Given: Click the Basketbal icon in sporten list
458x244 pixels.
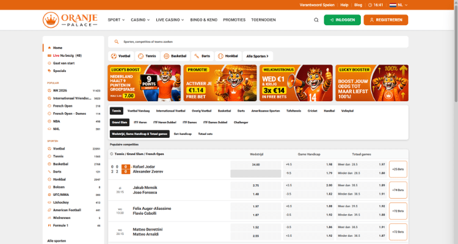Looking at the screenshot, I should (x=49, y=164).
